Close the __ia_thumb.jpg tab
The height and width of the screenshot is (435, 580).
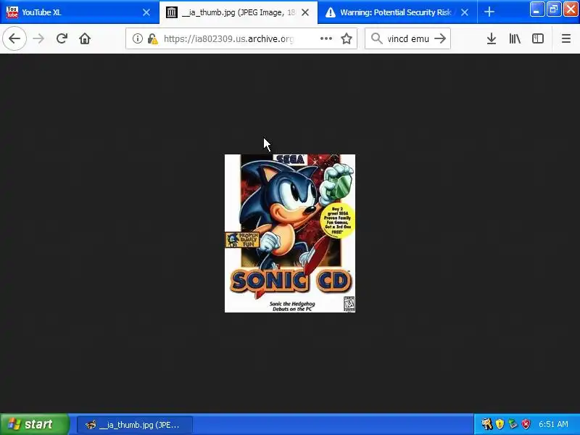pyautogui.click(x=305, y=12)
